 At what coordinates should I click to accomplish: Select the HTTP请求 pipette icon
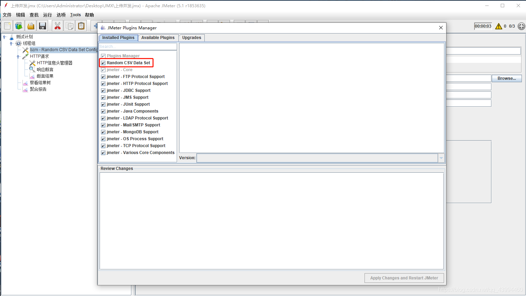click(26, 56)
